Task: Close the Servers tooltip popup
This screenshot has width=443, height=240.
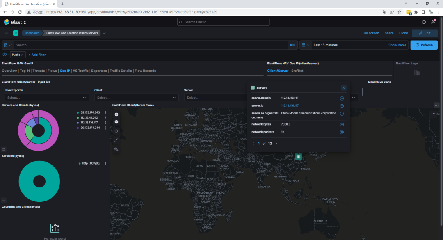Action: click(x=344, y=88)
